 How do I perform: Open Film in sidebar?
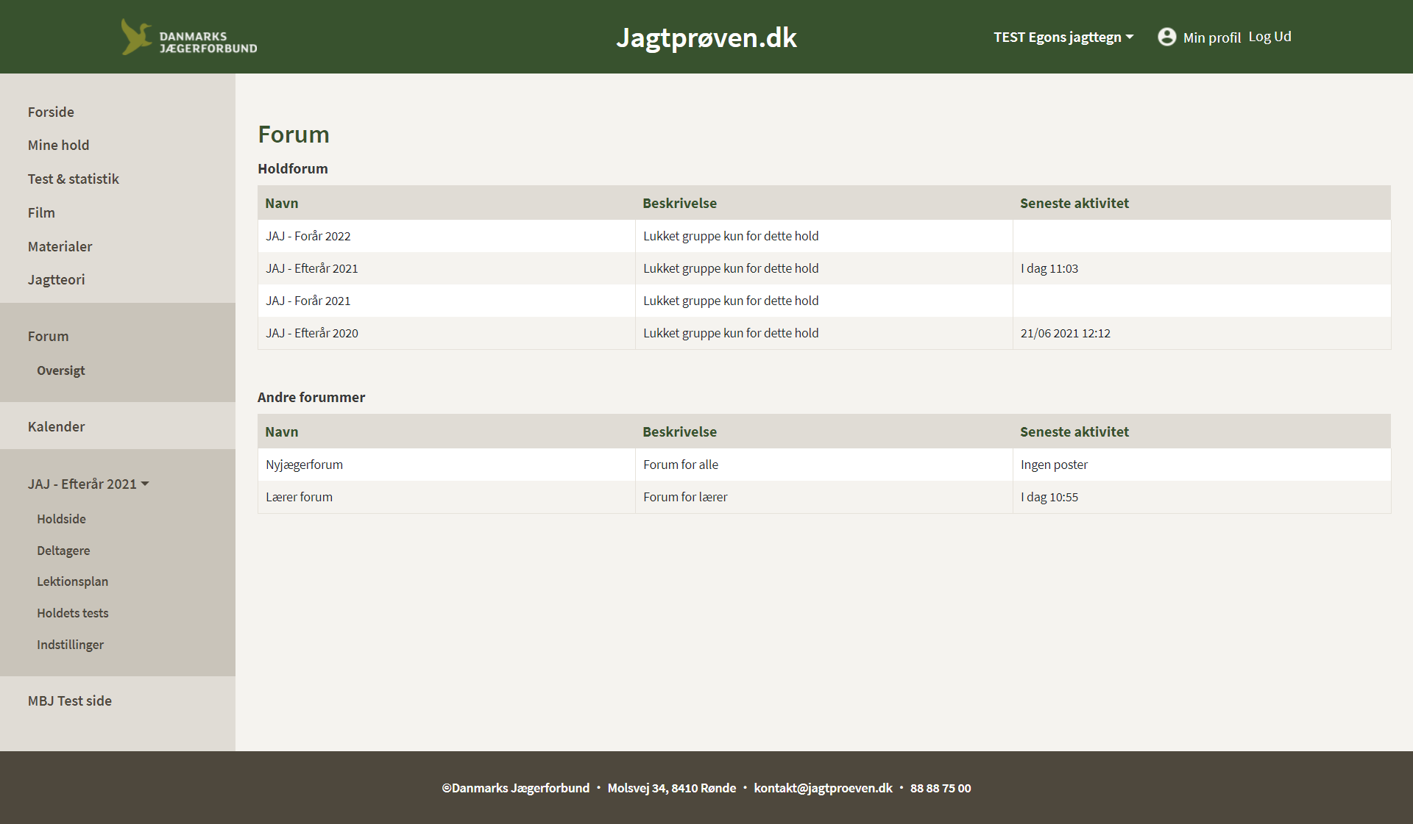41,212
